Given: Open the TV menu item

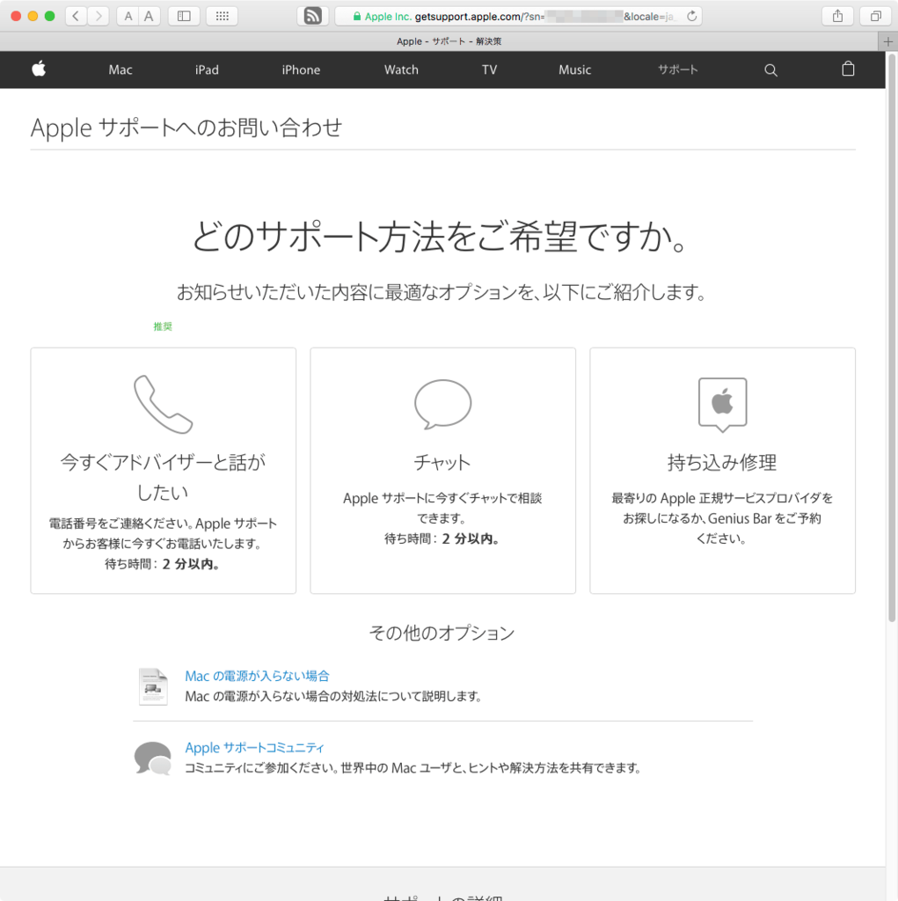Looking at the screenshot, I should (x=489, y=70).
